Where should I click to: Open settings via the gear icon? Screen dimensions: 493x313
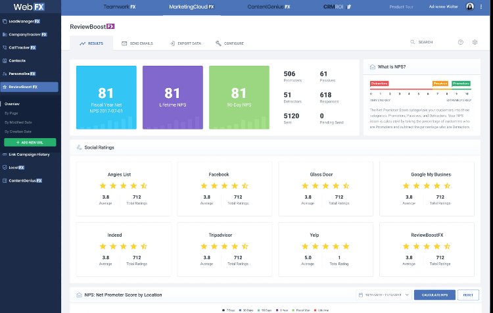click(x=475, y=42)
